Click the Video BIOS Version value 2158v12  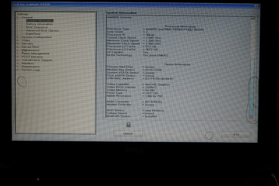point(151,87)
